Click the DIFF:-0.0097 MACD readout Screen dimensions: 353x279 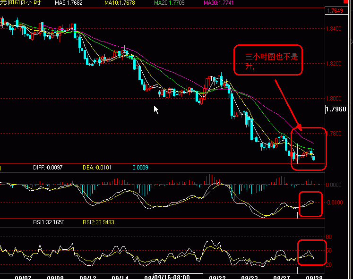[x=48, y=168]
